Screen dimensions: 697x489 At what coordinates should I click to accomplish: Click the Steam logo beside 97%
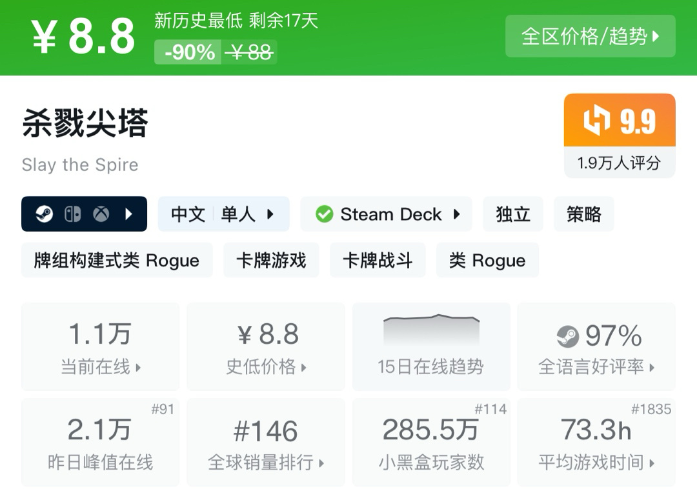(568, 336)
